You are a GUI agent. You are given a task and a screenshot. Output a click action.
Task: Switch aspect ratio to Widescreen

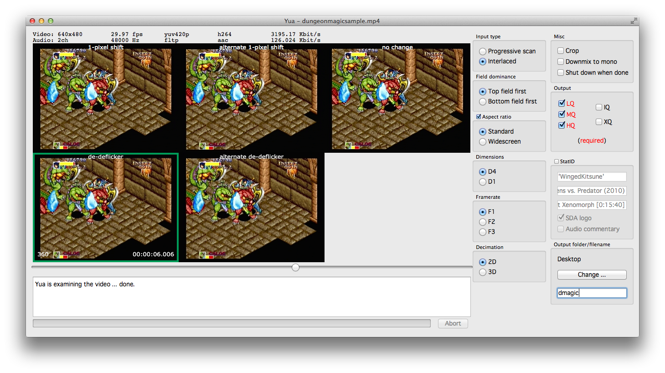coord(483,142)
